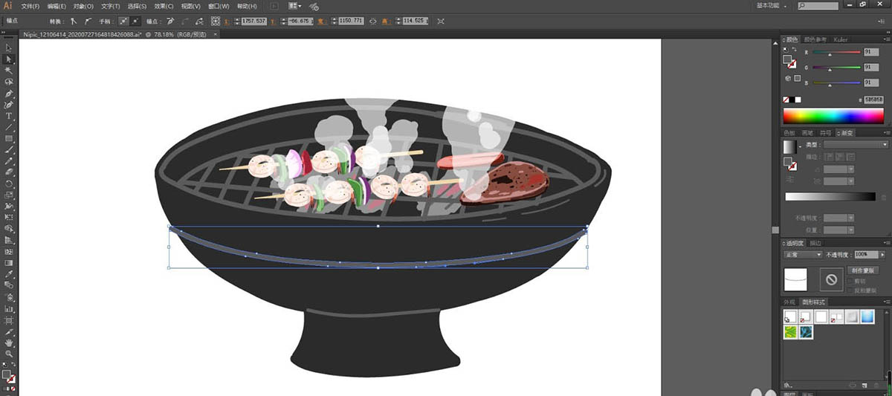Select the Type tool
The height and width of the screenshot is (396, 892).
coord(9,116)
